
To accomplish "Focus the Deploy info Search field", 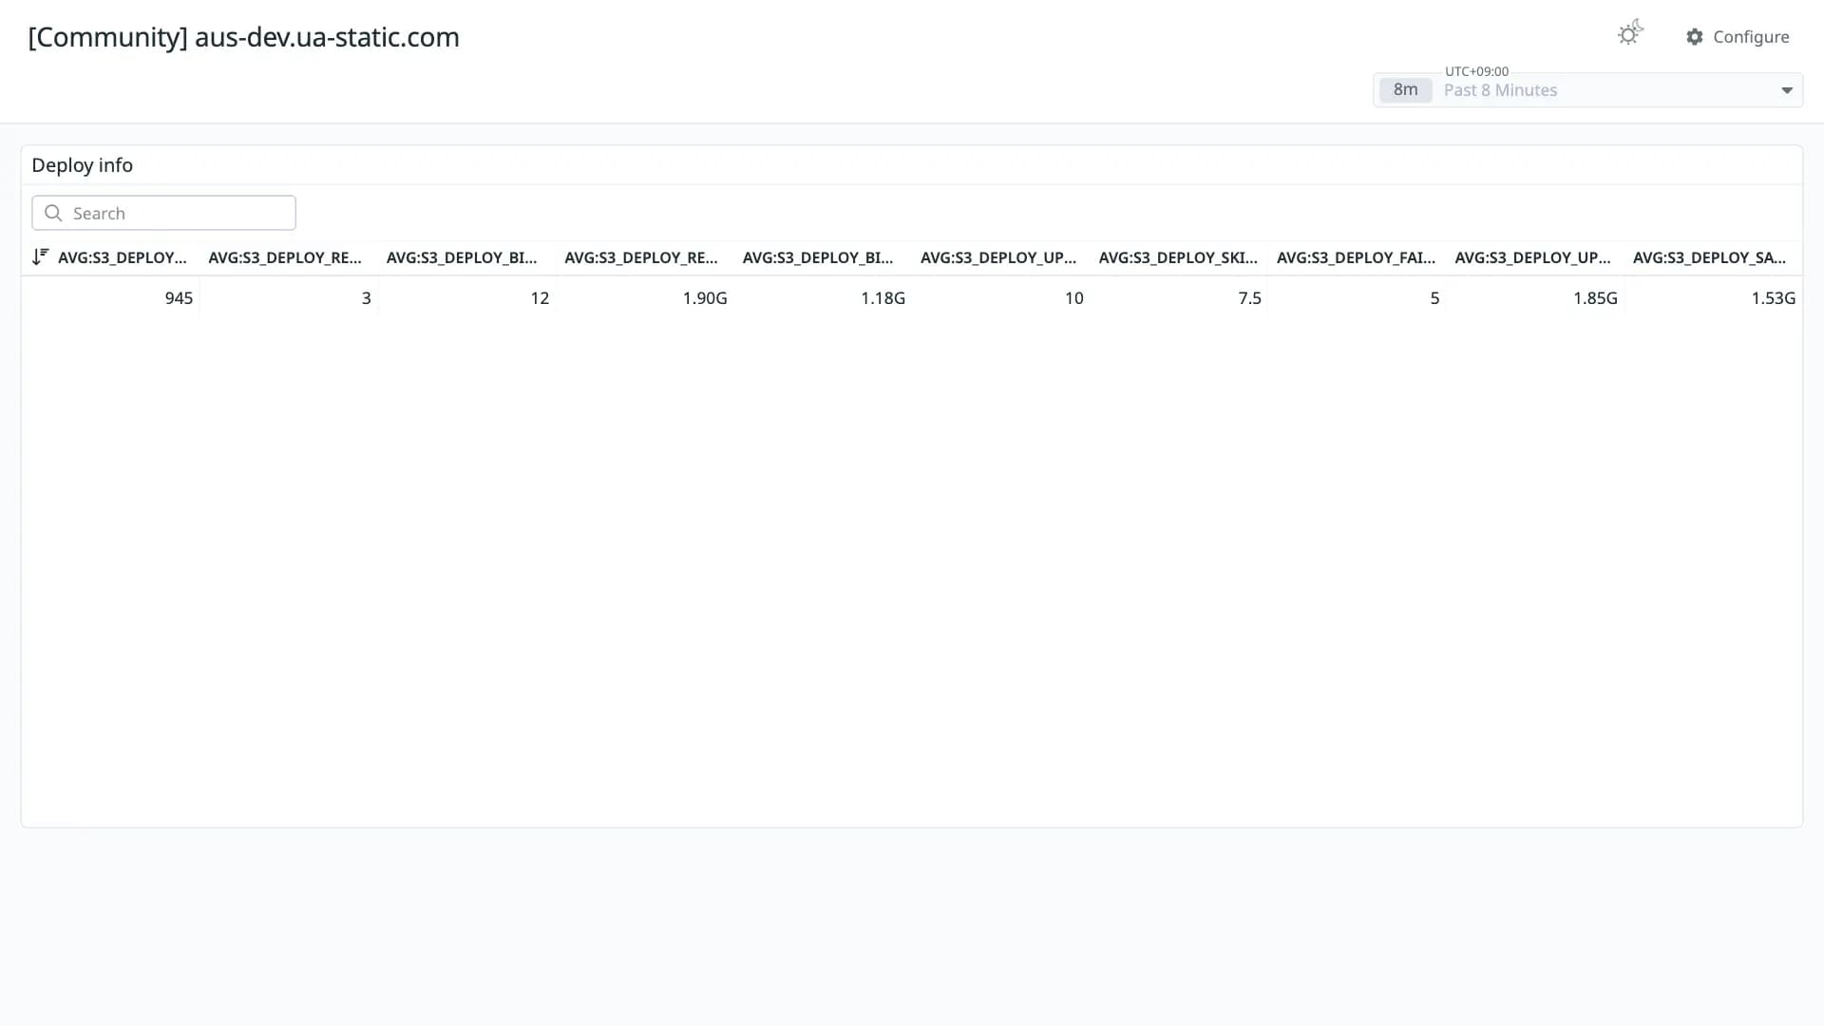I will (x=163, y=213).
